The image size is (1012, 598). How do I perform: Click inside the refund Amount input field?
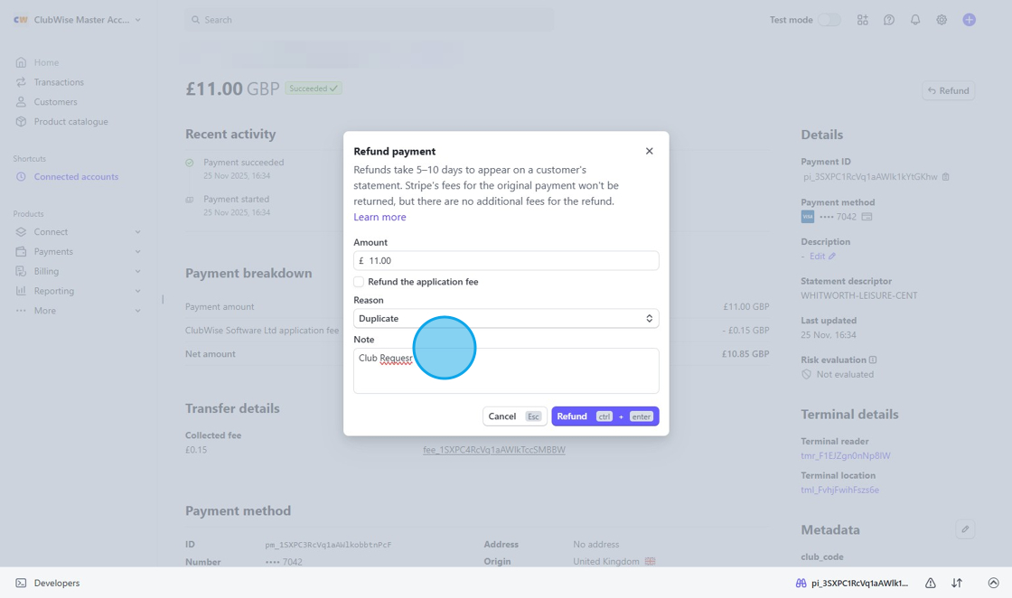pos(506,260)
